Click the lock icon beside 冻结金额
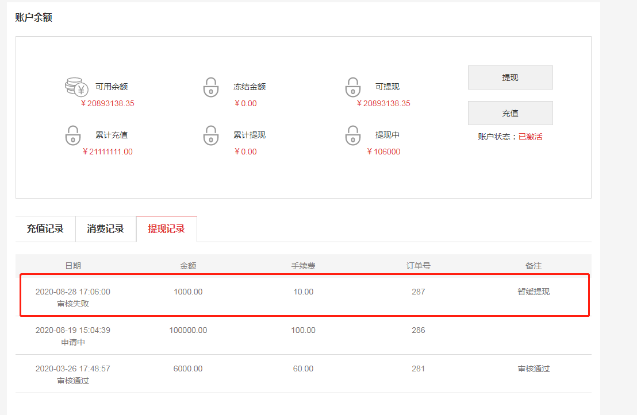Viewport: 637px width, 415px height. tap(211, 87)
